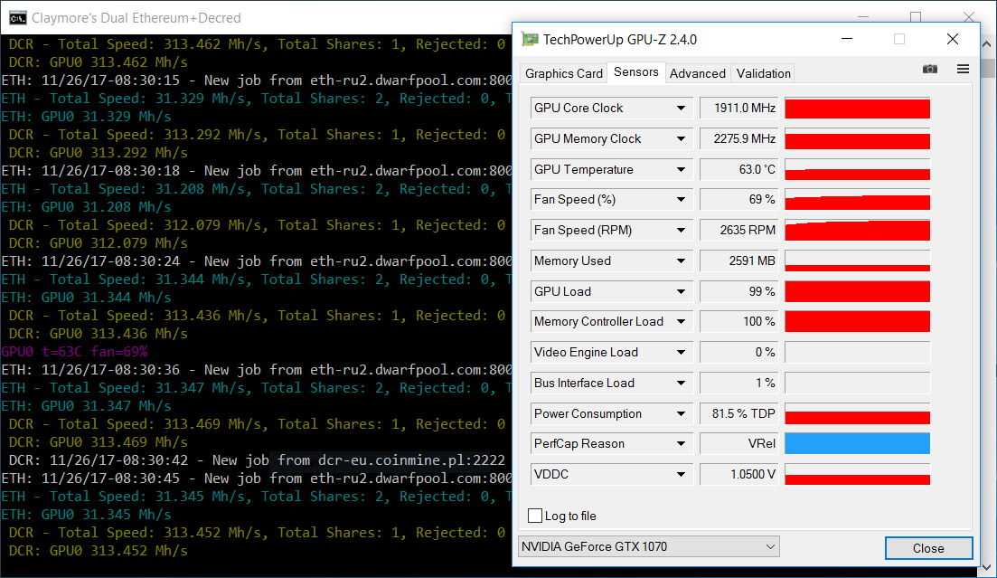Screen dimensions: 997x578
Task: Click the Claymore console window icon
Action: click(18, 18)
